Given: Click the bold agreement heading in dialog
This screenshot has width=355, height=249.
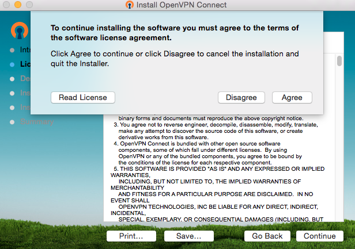Looking at the screenshot, I should pos(175,33).
